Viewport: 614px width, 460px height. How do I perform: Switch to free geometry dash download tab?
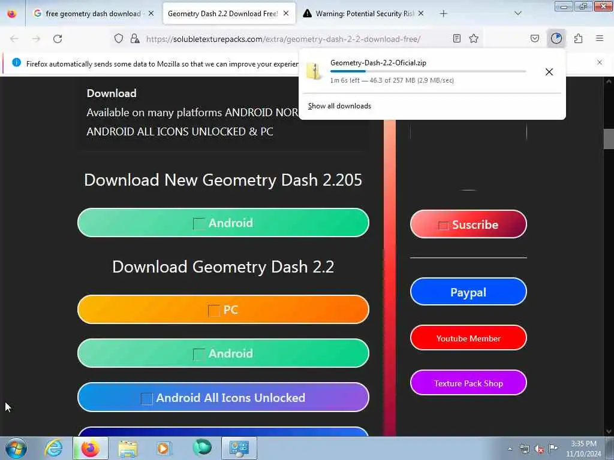[x=93, y=14]
